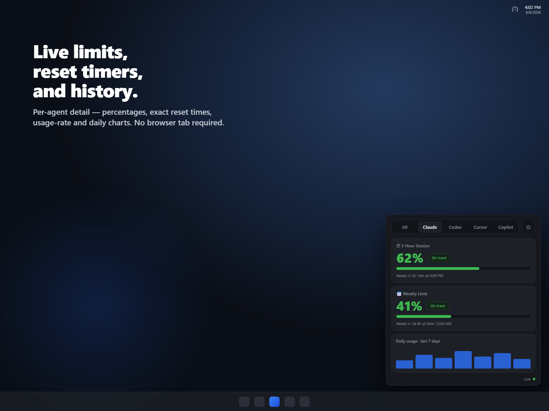549x411 pixels.
Task: Click the 4:02 PM system clock
Action: 533,7
